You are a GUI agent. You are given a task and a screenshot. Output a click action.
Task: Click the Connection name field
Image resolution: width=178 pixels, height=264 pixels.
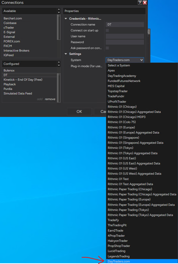point(125,25)
